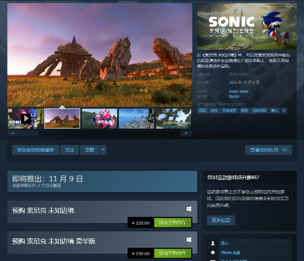
Task: Add ¥229.00 standard edition to cart
Action: (x=172, y=223)
